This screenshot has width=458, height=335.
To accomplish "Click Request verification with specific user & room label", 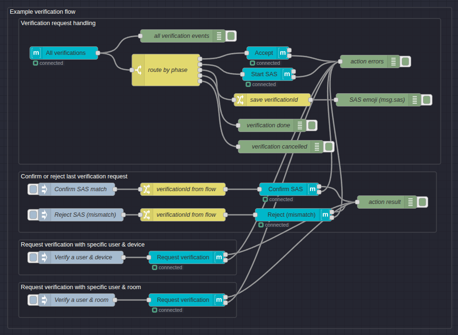I will (81, 287).
